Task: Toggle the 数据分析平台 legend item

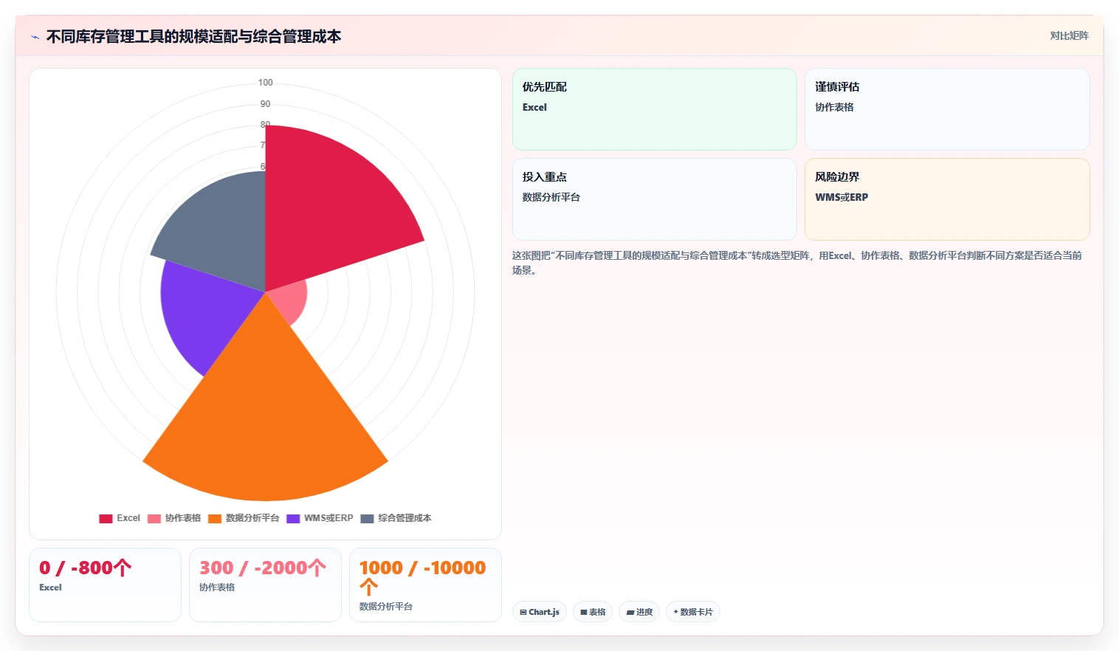Action: 244,518
